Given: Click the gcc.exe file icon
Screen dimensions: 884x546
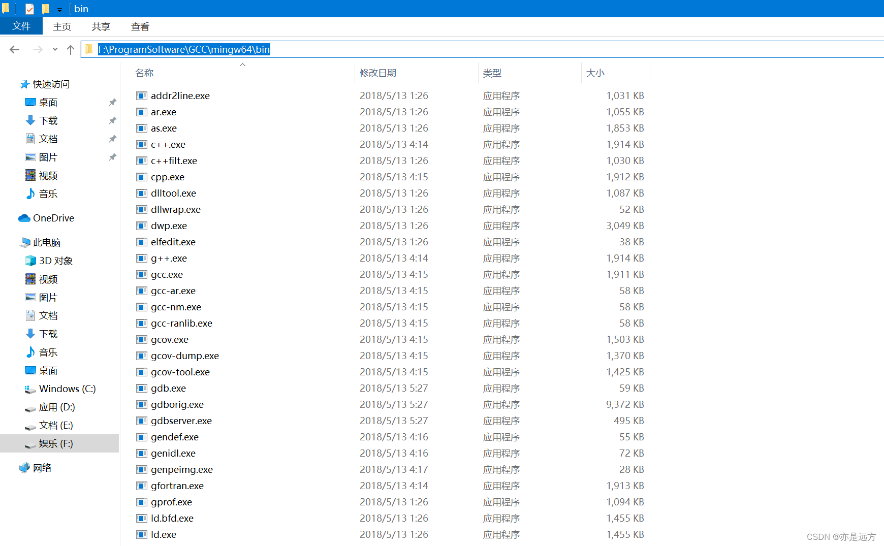Looking at the screenshot, I should pyautogui.click(x=141, y=274).
